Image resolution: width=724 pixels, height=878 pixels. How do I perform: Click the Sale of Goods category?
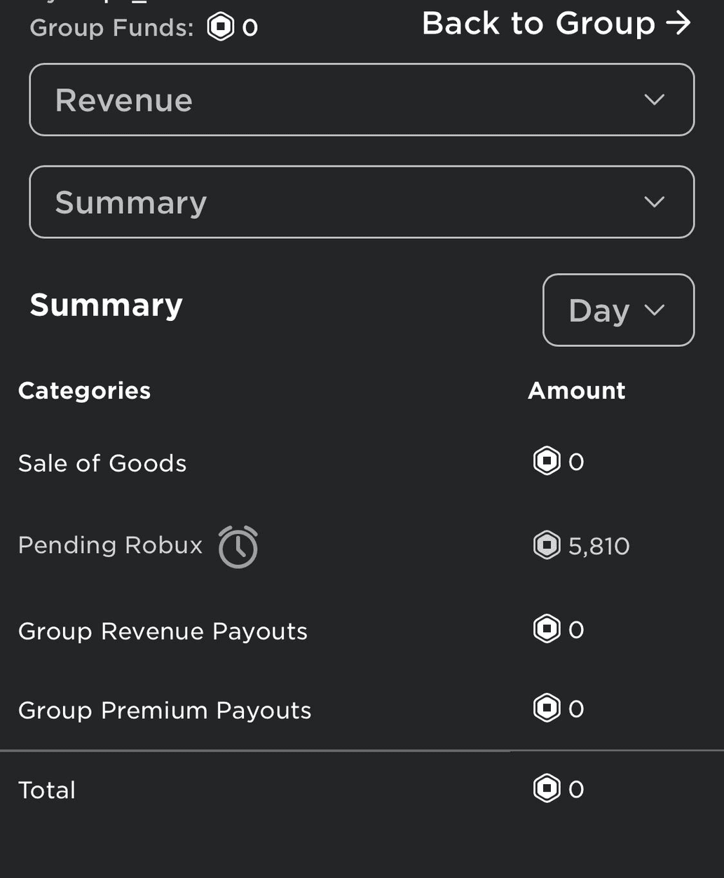click(x=102, y=463)
